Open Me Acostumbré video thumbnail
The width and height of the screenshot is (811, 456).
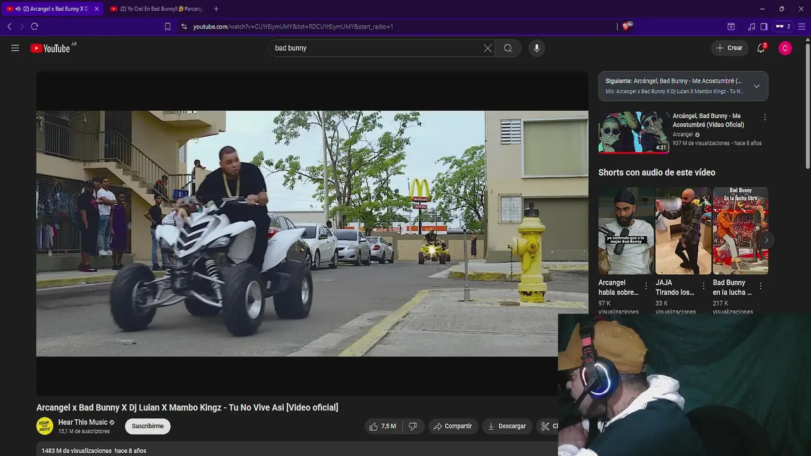(634, 132)
